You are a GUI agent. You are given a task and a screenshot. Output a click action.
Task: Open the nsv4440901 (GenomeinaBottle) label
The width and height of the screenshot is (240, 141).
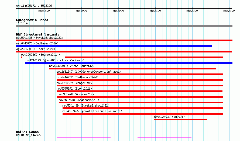(x=72, y=66)
